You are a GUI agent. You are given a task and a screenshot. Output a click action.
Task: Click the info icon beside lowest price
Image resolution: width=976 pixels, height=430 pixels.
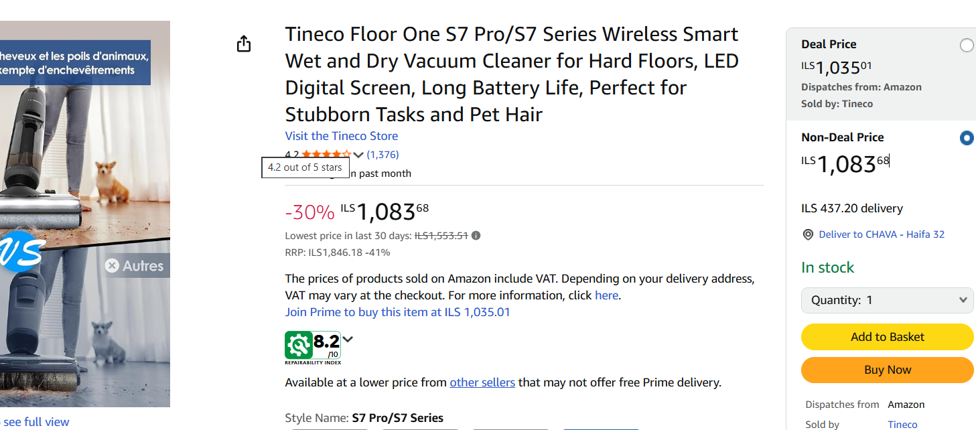tap(476, 236)
